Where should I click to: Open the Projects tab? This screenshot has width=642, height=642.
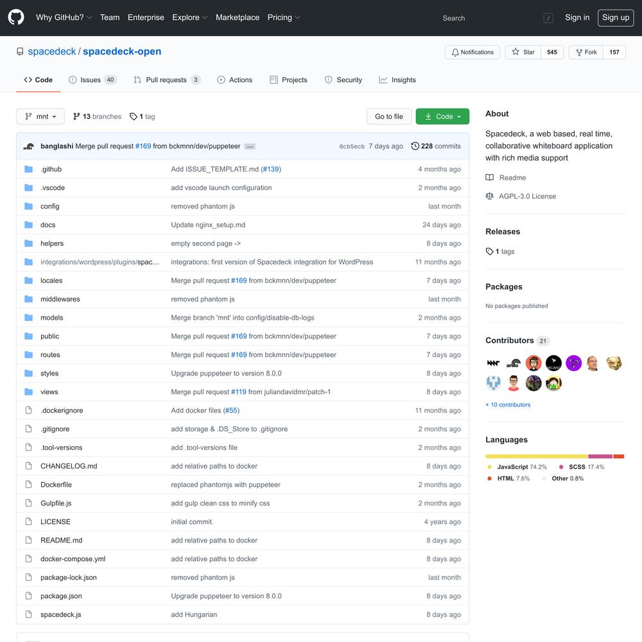(288, 80)
